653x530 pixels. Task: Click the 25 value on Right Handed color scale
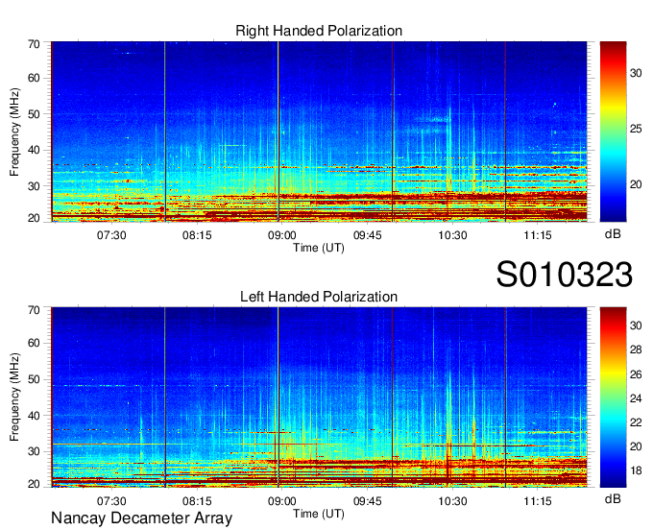click(x=636, y=129)
